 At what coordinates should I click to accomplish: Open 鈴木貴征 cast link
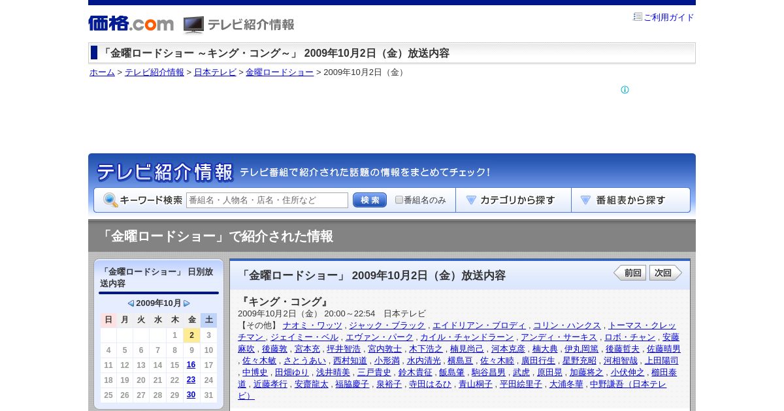pyautogui.click(x=416, y=373)
